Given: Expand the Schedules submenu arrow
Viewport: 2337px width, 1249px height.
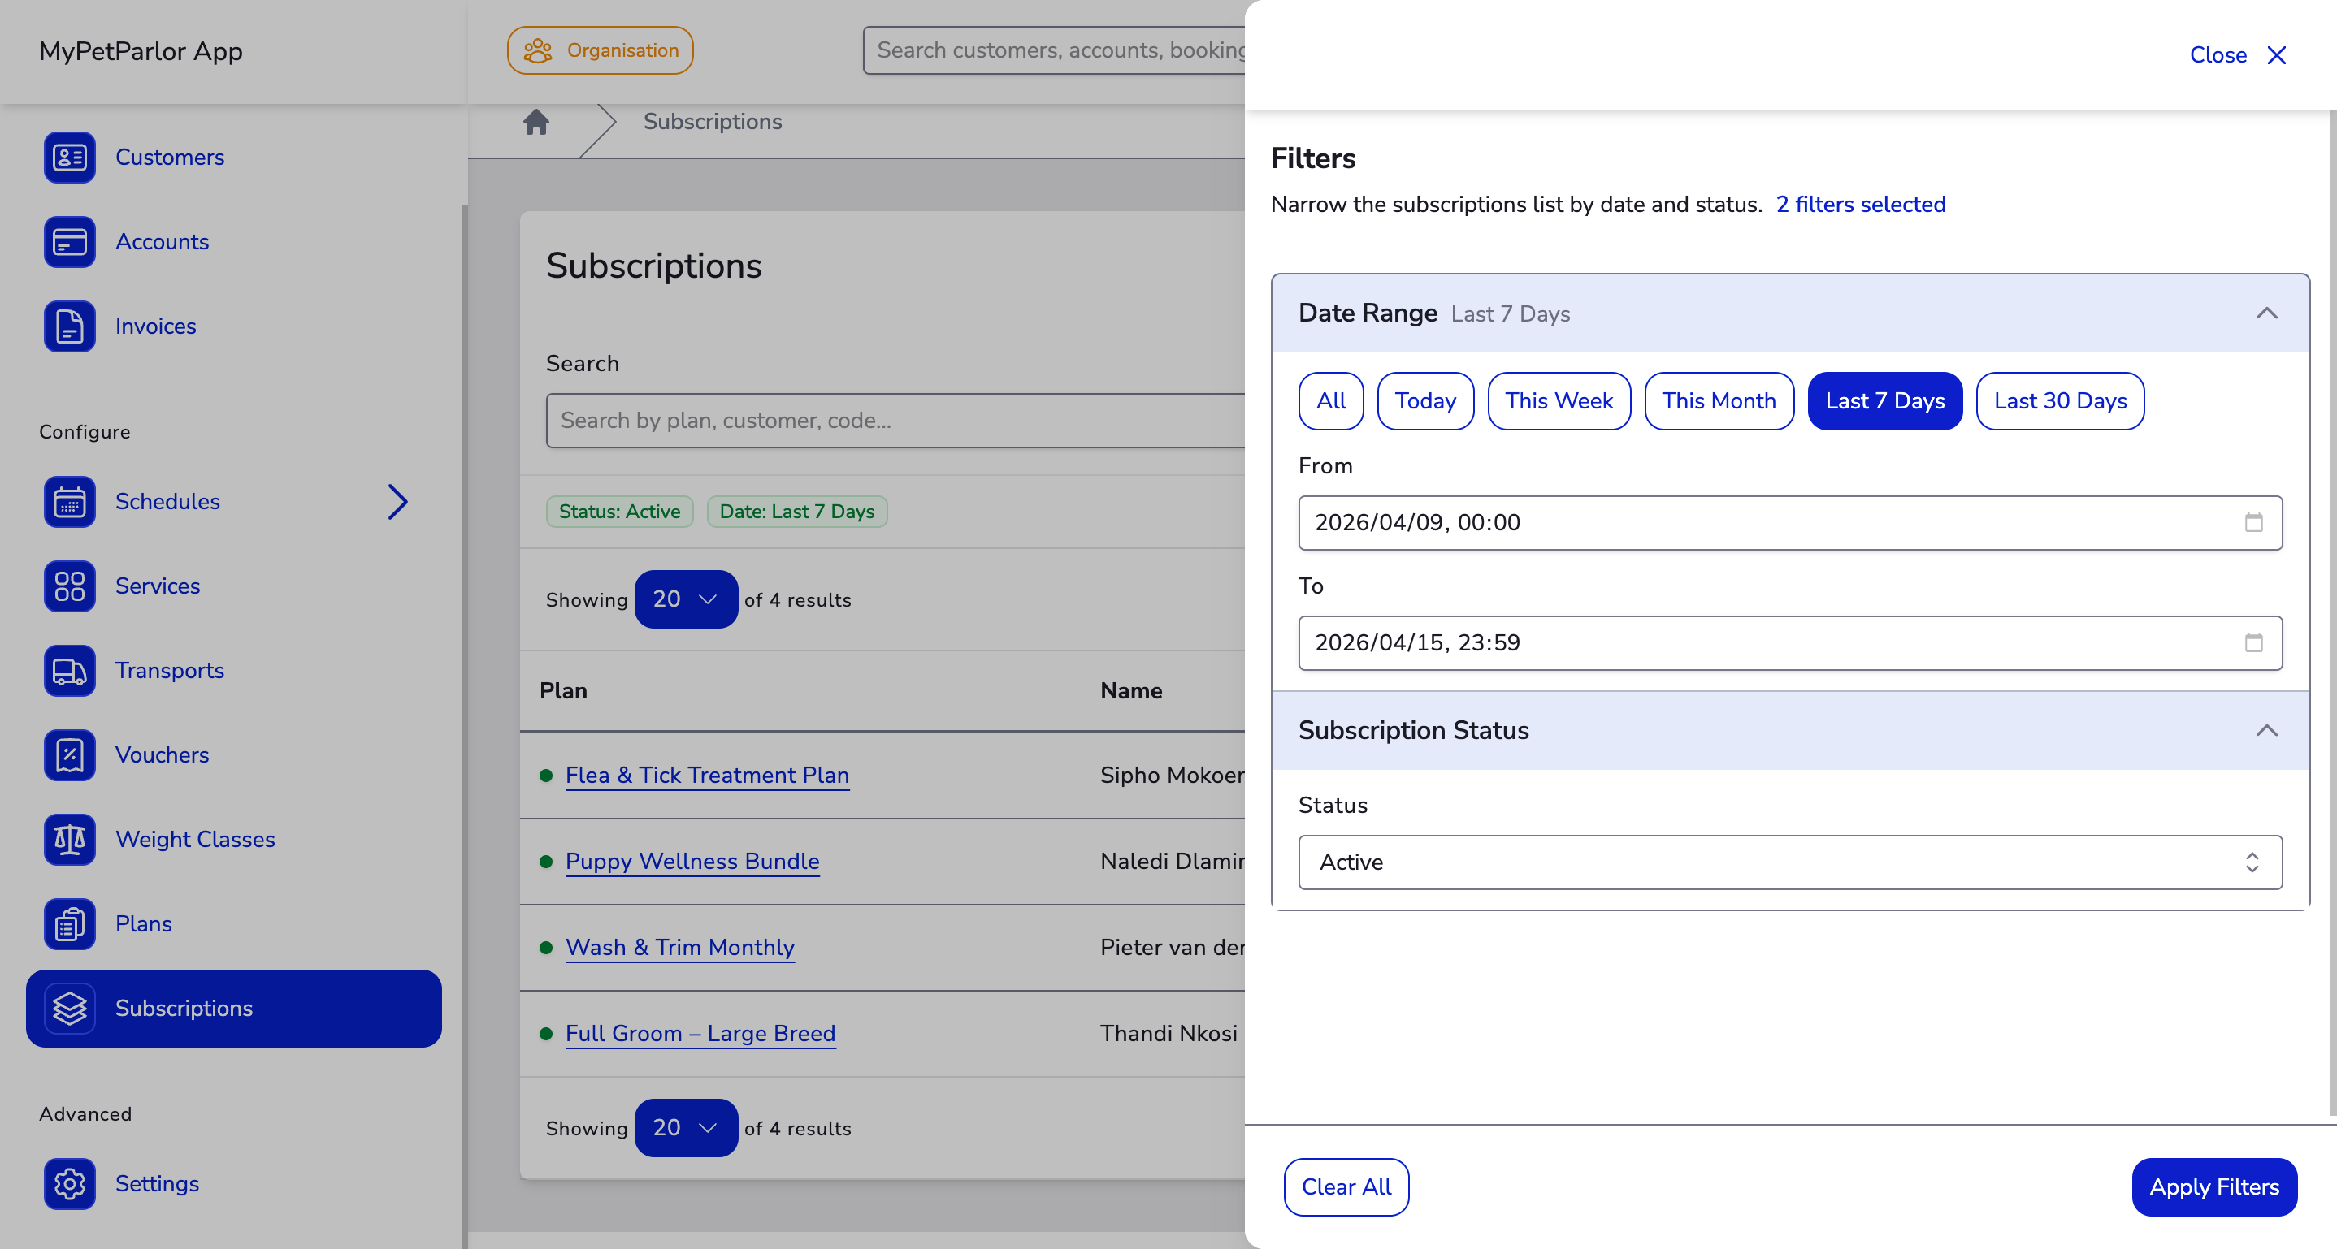Looking at the screenshot, I should point(397,502).
